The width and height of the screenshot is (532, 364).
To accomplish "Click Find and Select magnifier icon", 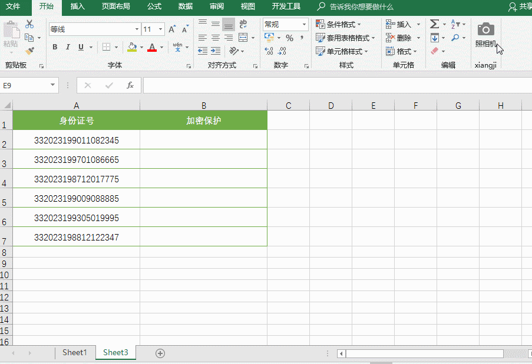I will click(455, 38).
